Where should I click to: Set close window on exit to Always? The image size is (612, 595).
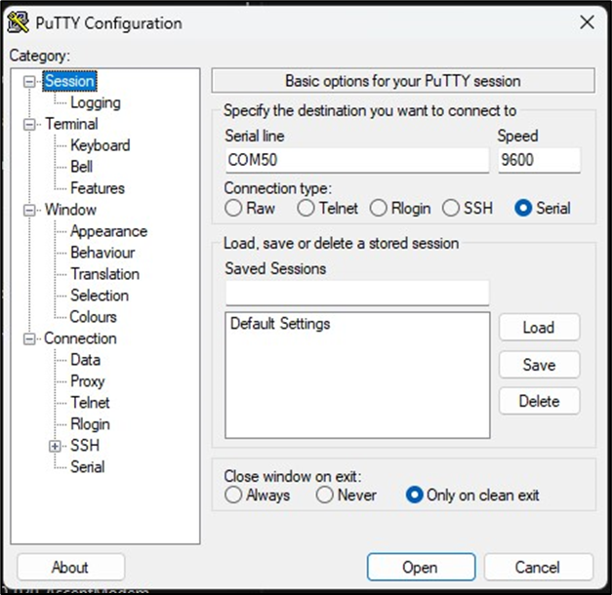[234, 496]
